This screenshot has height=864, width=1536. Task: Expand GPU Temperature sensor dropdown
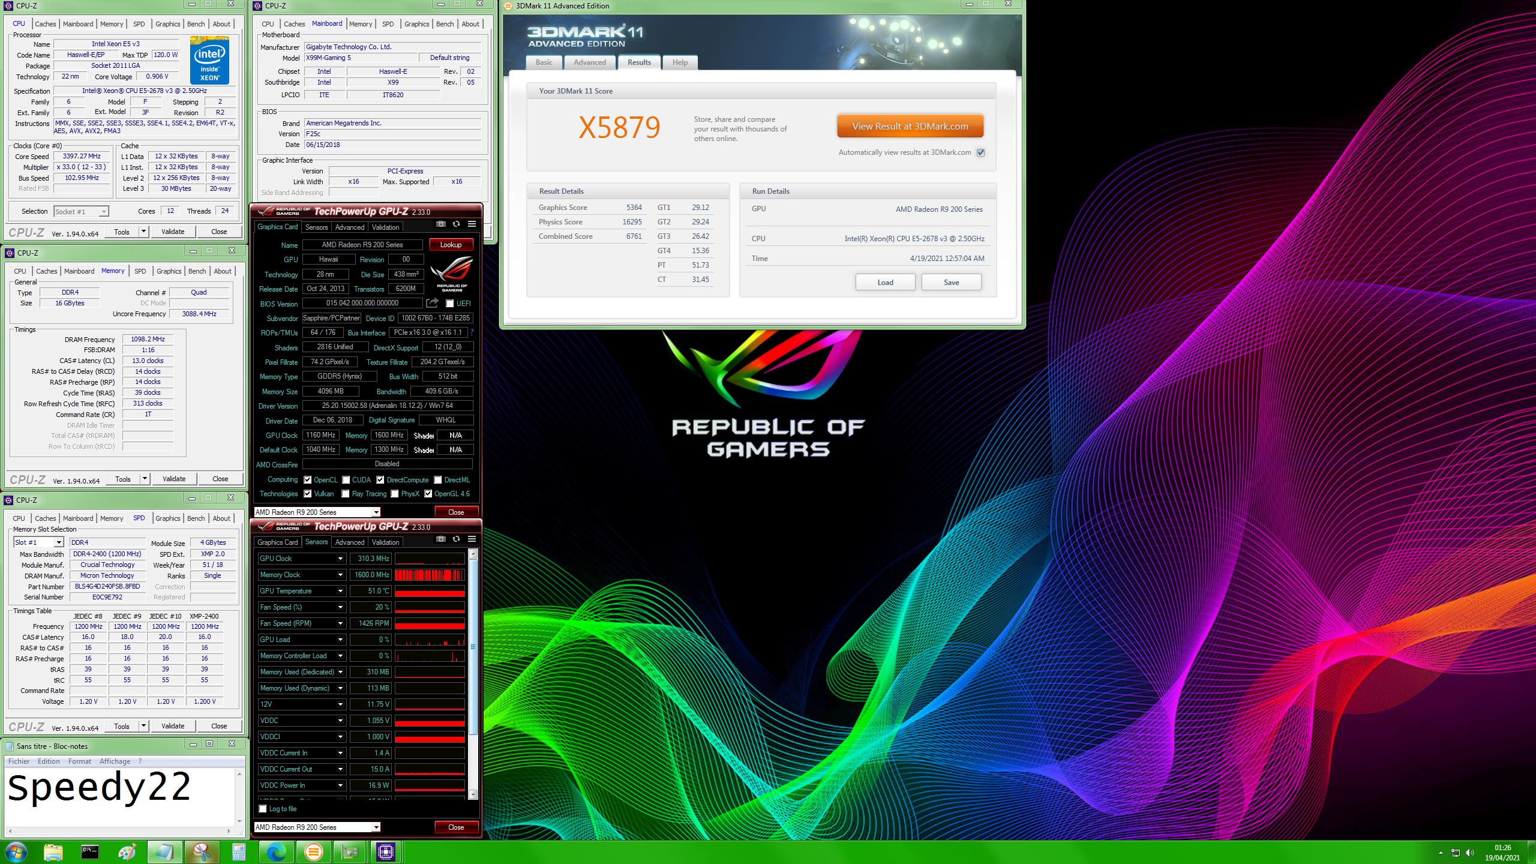(x=340, y=591)
